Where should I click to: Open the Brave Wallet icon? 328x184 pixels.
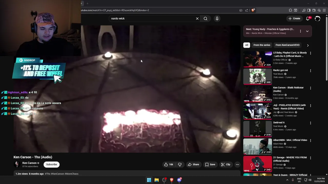pyautogui.click(x=314, y=10)
